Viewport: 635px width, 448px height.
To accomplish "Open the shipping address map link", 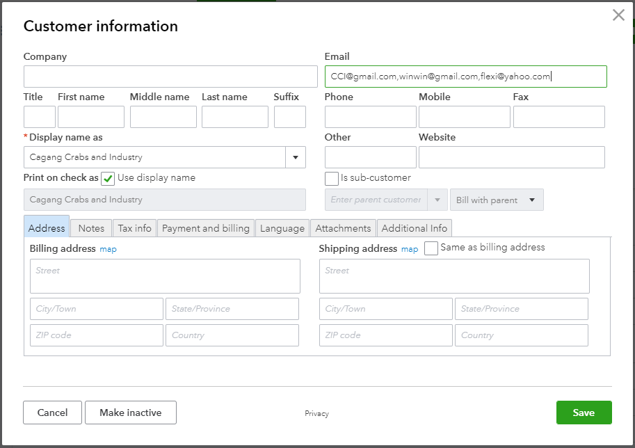I will pos(410,249).
